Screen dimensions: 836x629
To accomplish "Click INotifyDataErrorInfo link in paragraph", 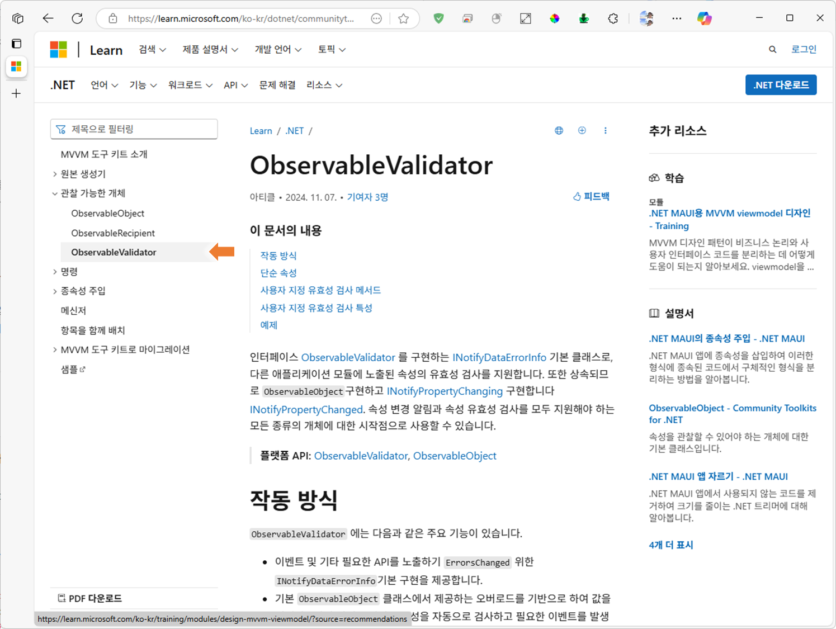I will click(x=499, y=357).
